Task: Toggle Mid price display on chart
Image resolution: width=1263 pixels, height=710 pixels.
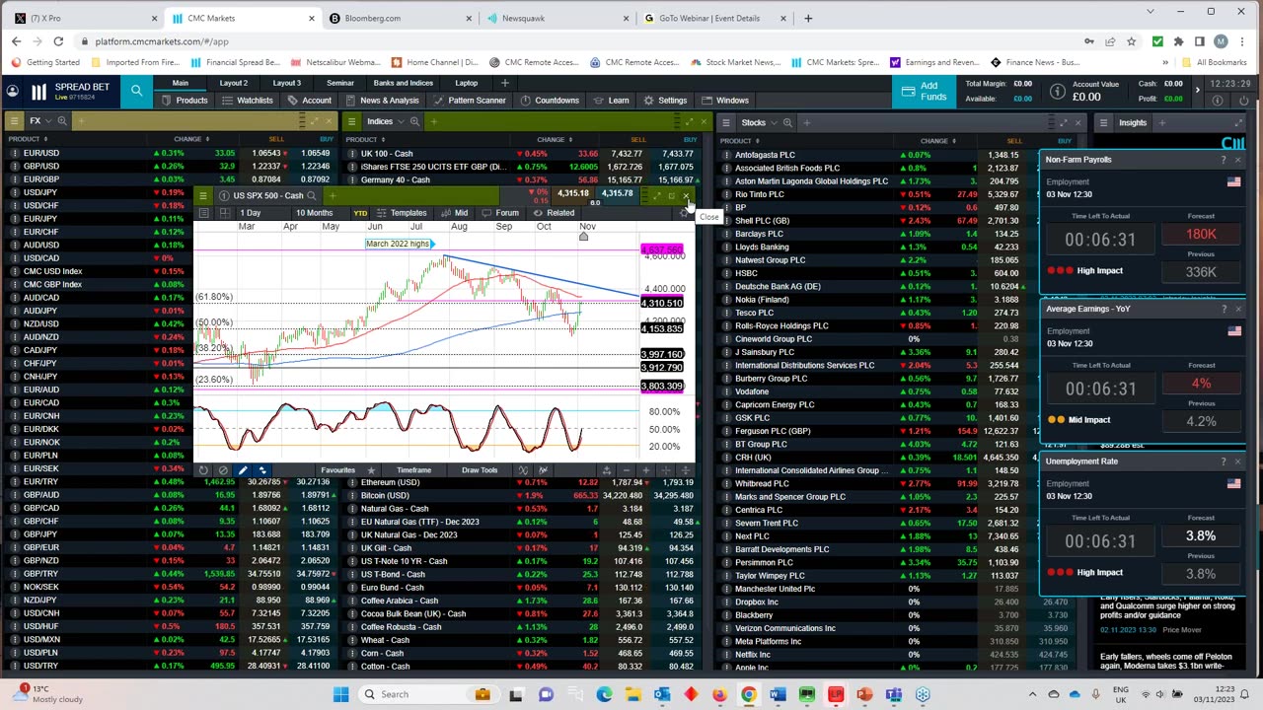Action: tap(455, 213)
